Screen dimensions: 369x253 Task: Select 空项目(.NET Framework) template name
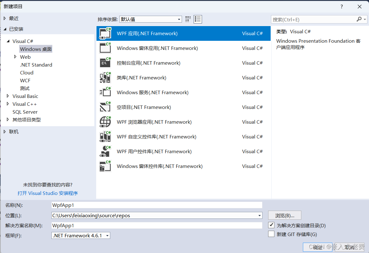point(144,107)
